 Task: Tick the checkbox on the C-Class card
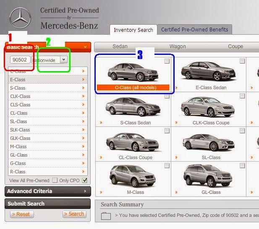(167, 61)
